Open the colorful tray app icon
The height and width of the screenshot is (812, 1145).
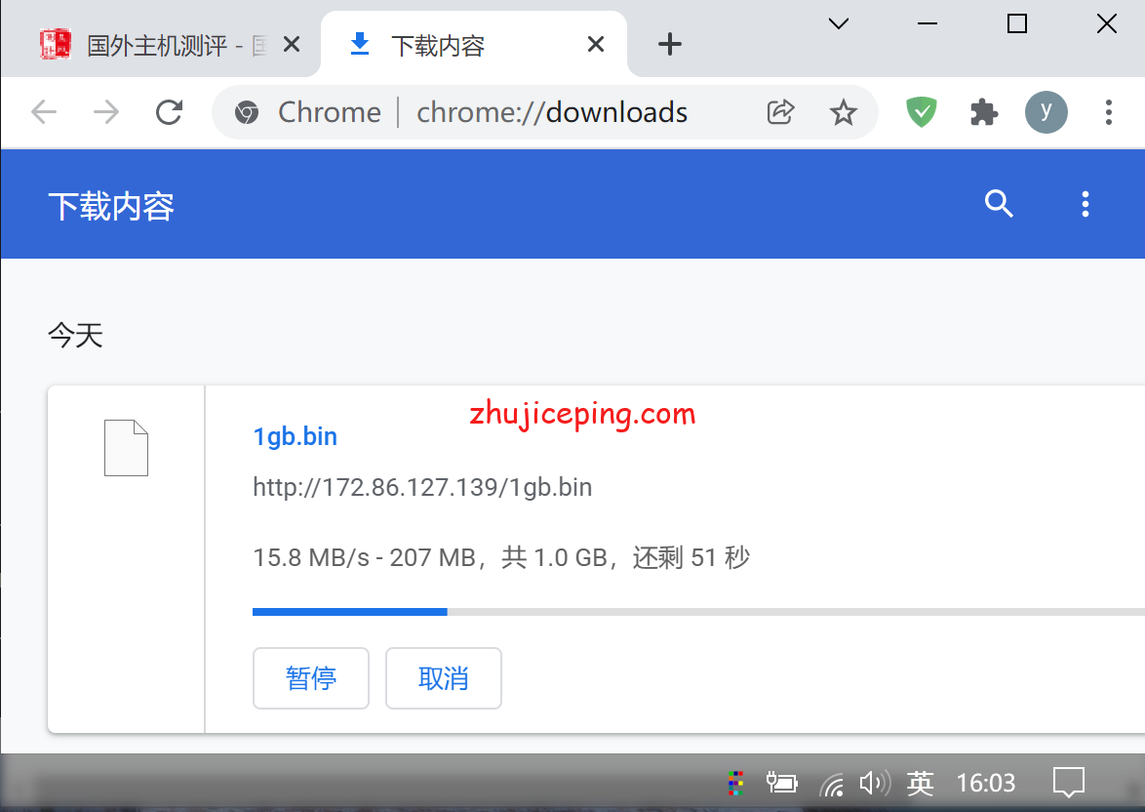(x=736, y=783)
